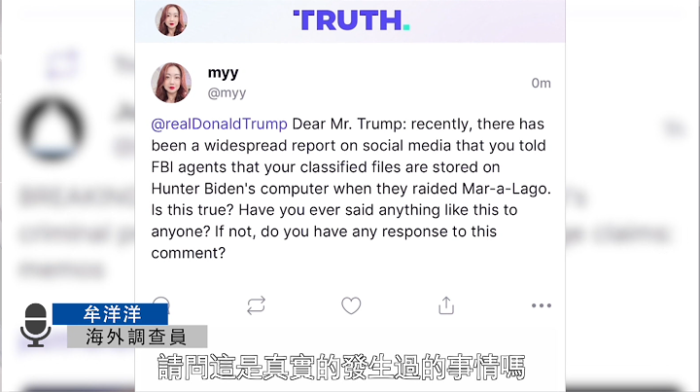
Task: Click the blurred repost icon in background
Action: (62, 64)
